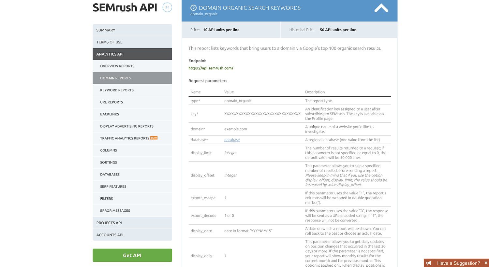
Task: Expand the Analytics API section
Action: [132, 54]
